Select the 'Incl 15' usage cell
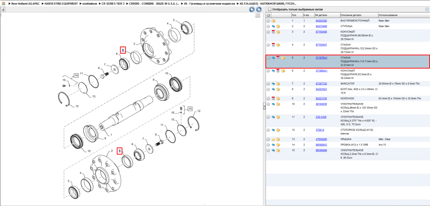 pos(382,145)
